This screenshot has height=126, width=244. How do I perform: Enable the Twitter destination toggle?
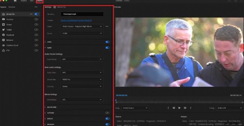click(x=36, y=30)
